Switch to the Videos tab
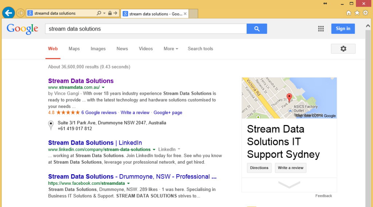373x207 pixels. point(146,49)
